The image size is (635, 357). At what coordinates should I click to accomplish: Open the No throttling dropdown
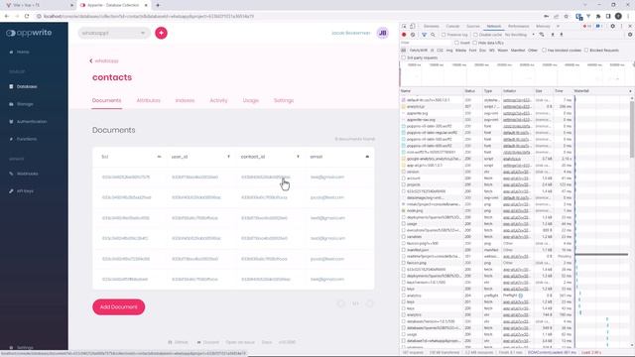pos(520,35)
